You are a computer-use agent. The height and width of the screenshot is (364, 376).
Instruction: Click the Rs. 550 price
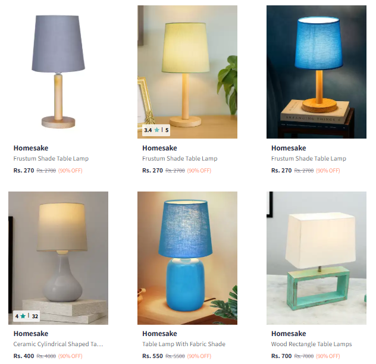[x=152, y=356]
